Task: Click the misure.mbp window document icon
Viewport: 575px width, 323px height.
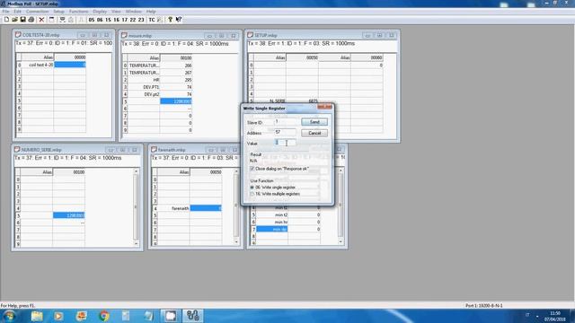Action: coord(124,36)
